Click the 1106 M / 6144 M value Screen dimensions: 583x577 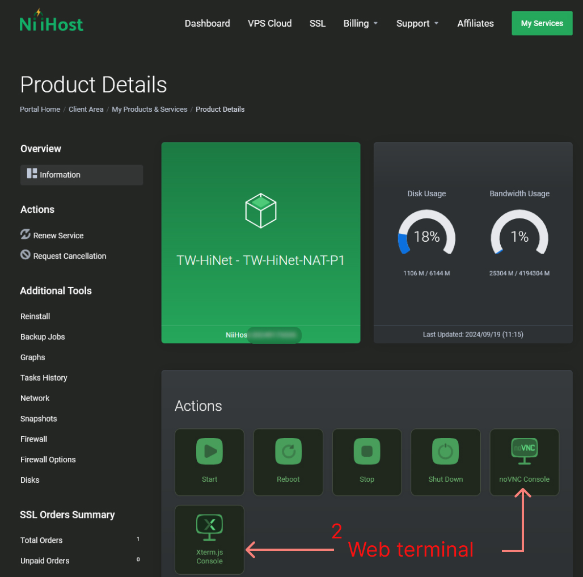tap(426, 273)
